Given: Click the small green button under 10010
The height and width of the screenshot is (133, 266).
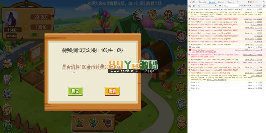Looking at the screenshot, I should [x=35, y=34].
